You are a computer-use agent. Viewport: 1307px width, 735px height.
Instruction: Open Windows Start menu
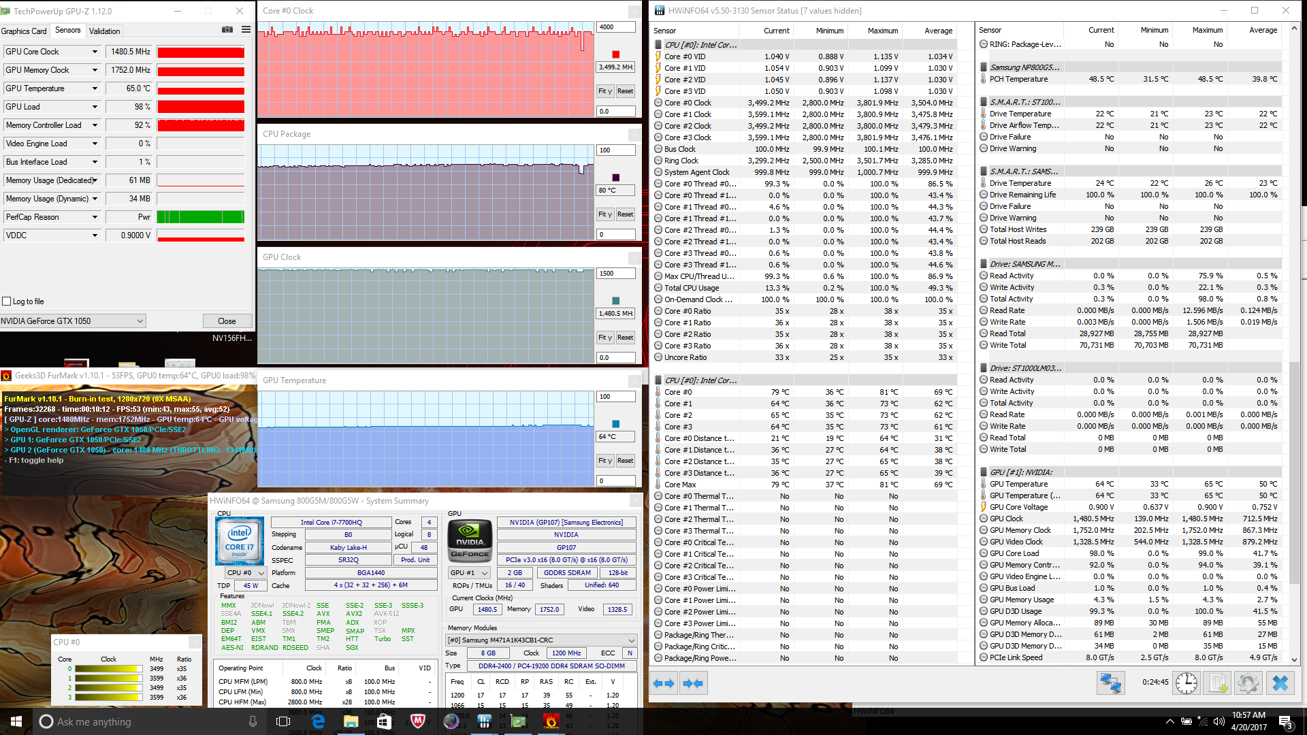pos(16,721)
